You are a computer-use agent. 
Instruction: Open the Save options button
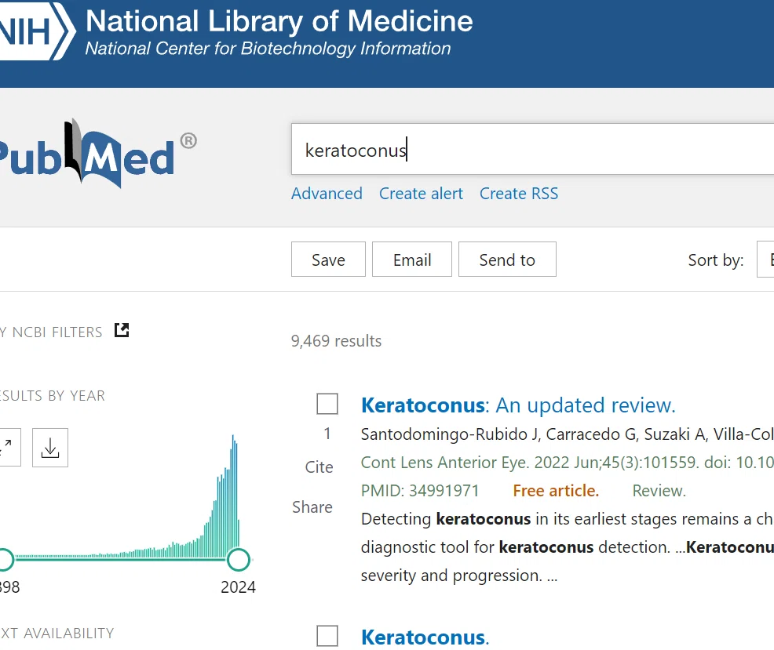click(328, 260)
